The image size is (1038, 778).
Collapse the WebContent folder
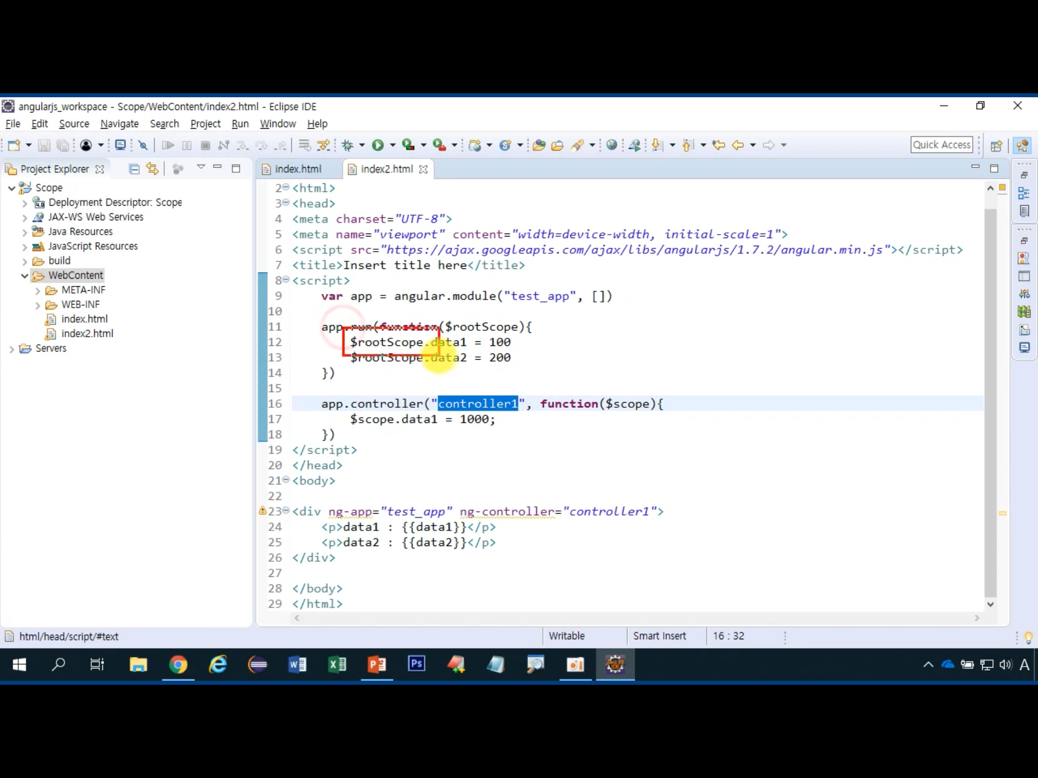pyautogui.click(x=24, y=276)
